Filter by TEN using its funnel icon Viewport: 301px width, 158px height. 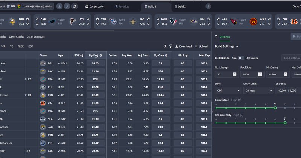[x=97, y=24]
